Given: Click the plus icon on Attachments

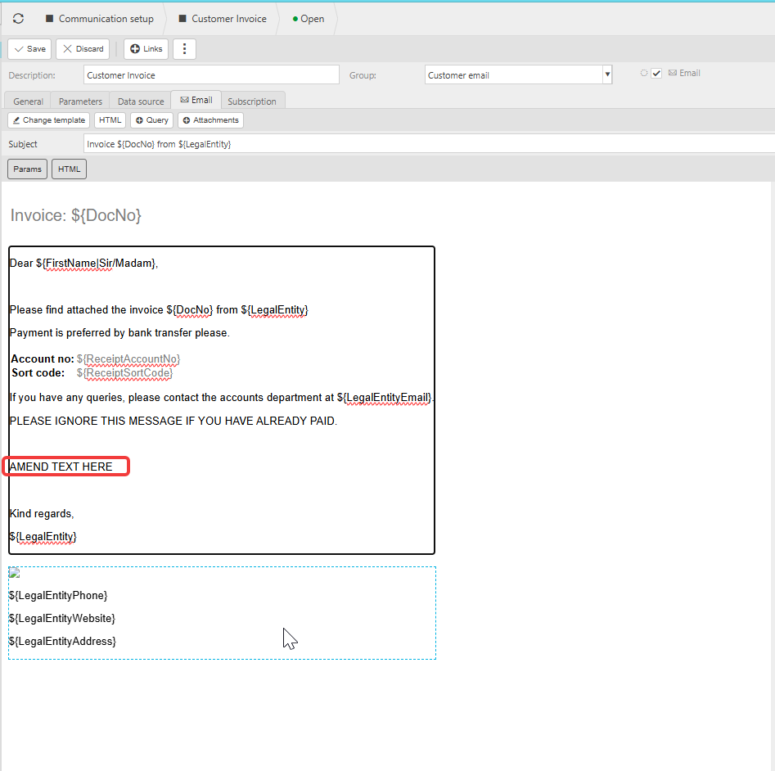Looking at the screenshot, I should tap(187, 120).
